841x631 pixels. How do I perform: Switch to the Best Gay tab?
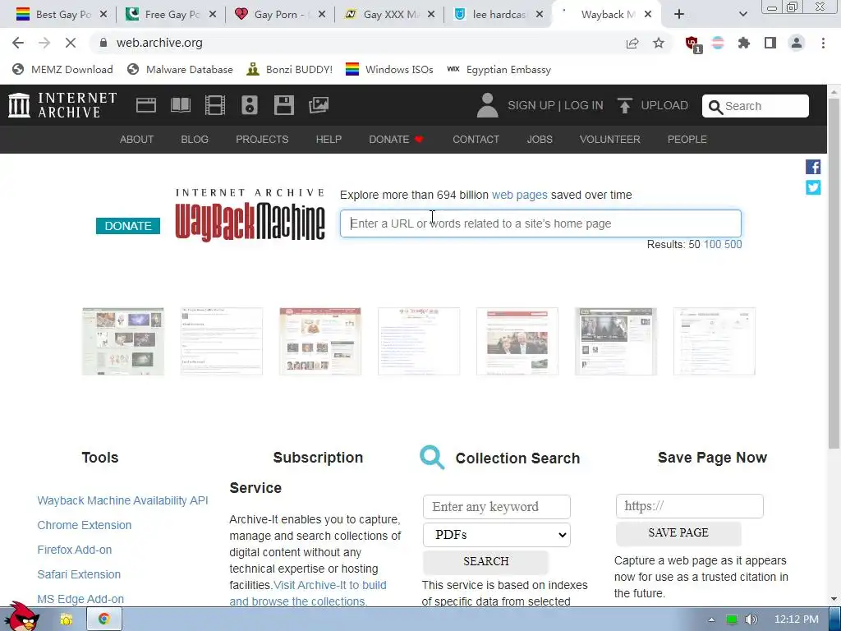click(x=62, y=15)
